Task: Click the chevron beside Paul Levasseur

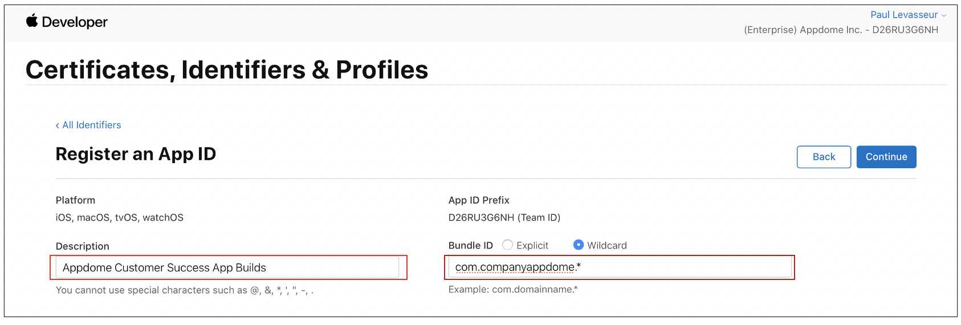Action: point(944,15)
